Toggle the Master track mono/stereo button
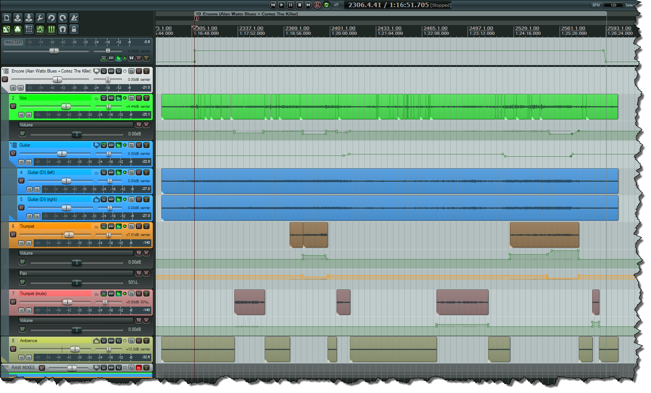 [x=131, y=58]
